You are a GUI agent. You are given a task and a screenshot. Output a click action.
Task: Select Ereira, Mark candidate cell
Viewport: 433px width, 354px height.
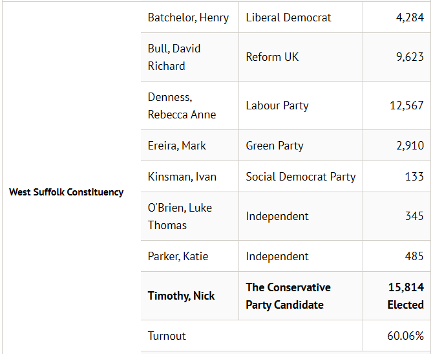(190, 146)
